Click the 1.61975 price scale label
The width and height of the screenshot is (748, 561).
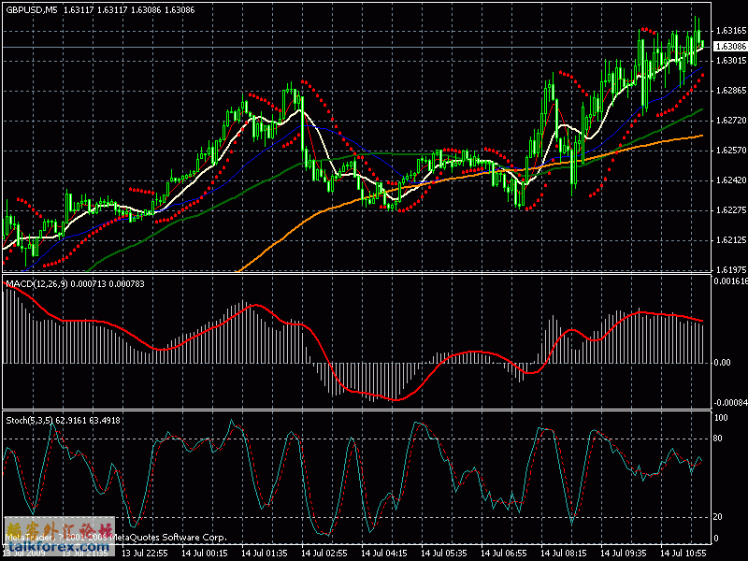pos(731,270)
